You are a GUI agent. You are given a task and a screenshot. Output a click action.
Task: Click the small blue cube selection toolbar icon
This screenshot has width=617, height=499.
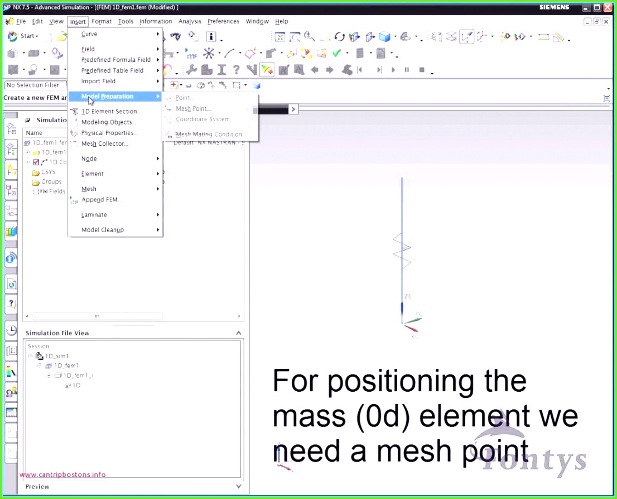click(x=257, y=85)
